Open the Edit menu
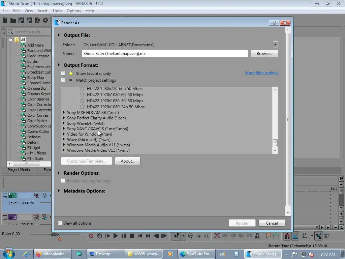This screenshot has width=345, height=259. tap(17, 11)
